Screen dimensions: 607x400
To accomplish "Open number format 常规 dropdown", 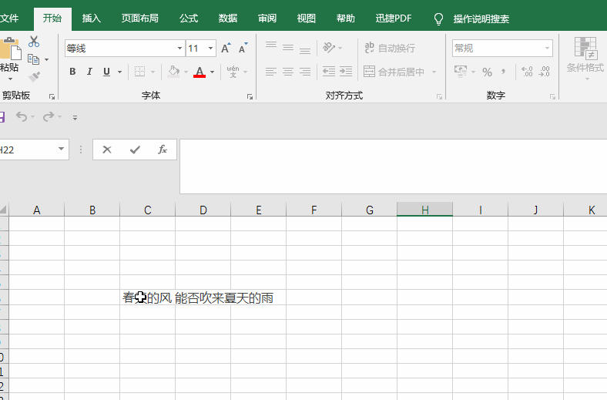I will coord(547,49).
